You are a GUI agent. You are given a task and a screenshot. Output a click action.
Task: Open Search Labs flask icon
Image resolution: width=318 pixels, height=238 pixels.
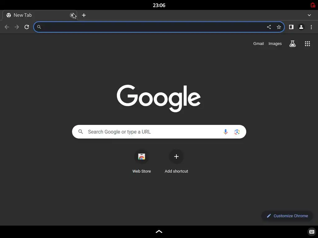click(x=293, y=43)
